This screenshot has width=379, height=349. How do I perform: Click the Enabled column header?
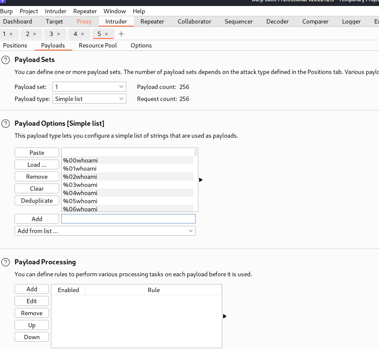(69, 290)
